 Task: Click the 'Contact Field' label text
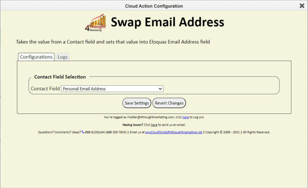coord(45,89)
